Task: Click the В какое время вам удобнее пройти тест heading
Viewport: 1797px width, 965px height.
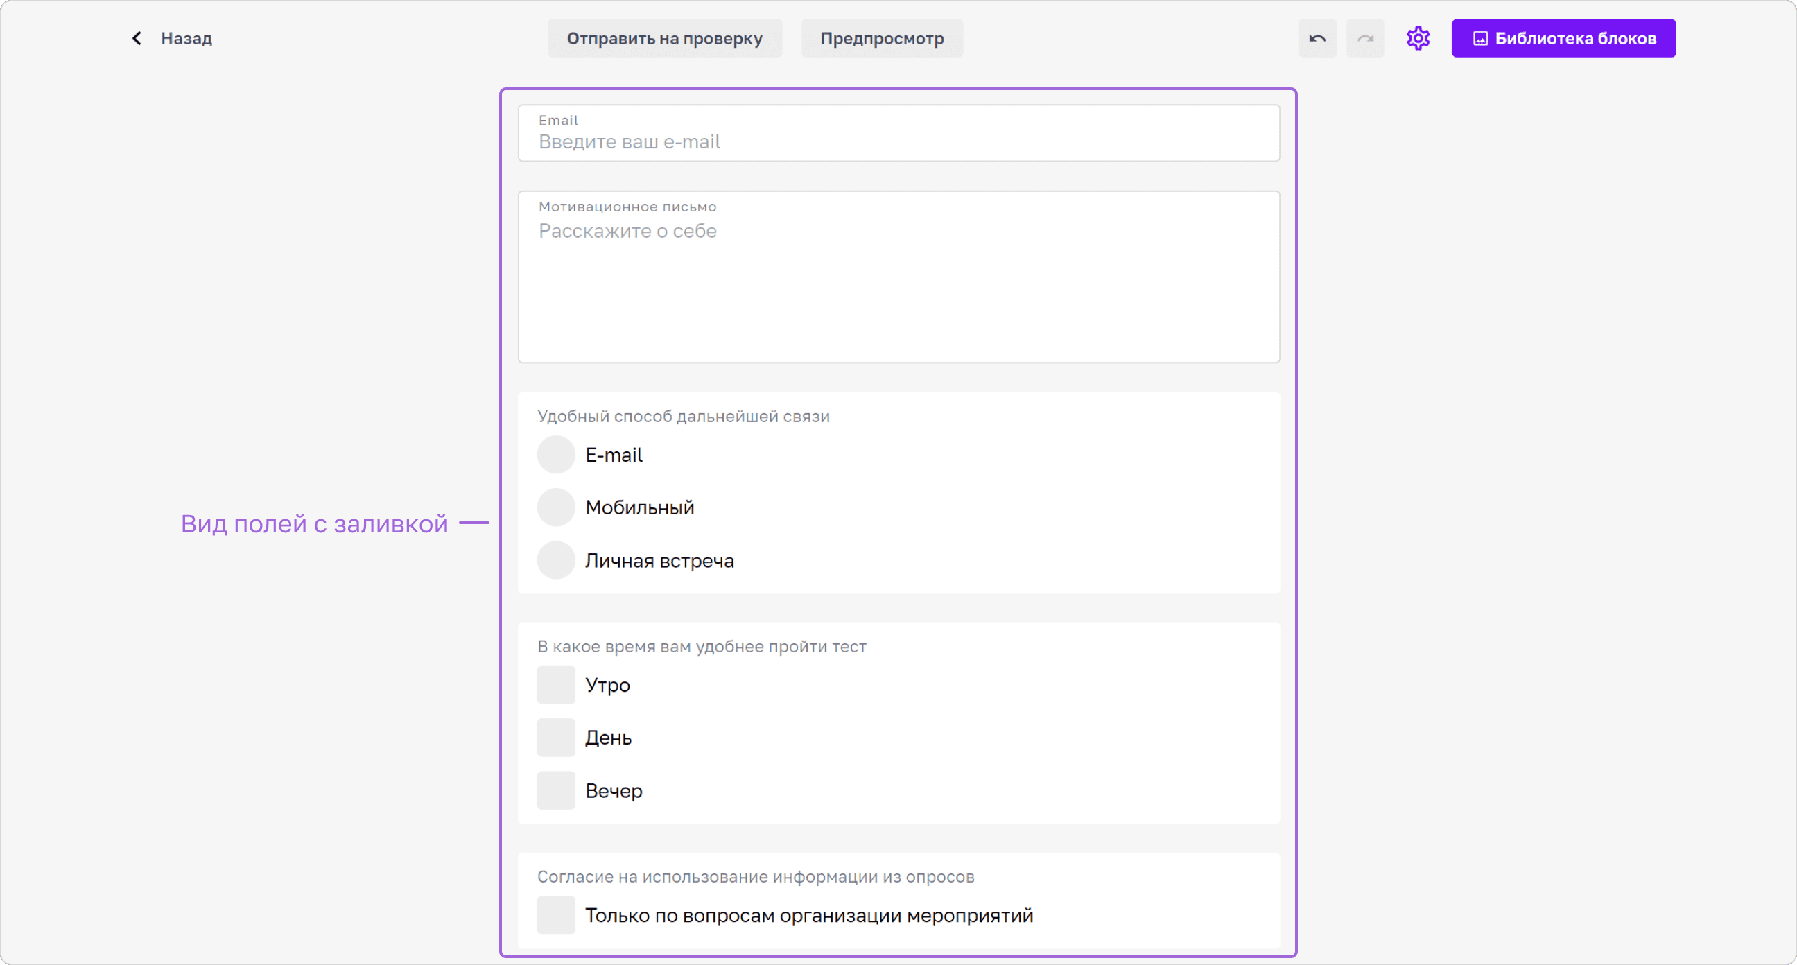Action: tap(701, 647)
